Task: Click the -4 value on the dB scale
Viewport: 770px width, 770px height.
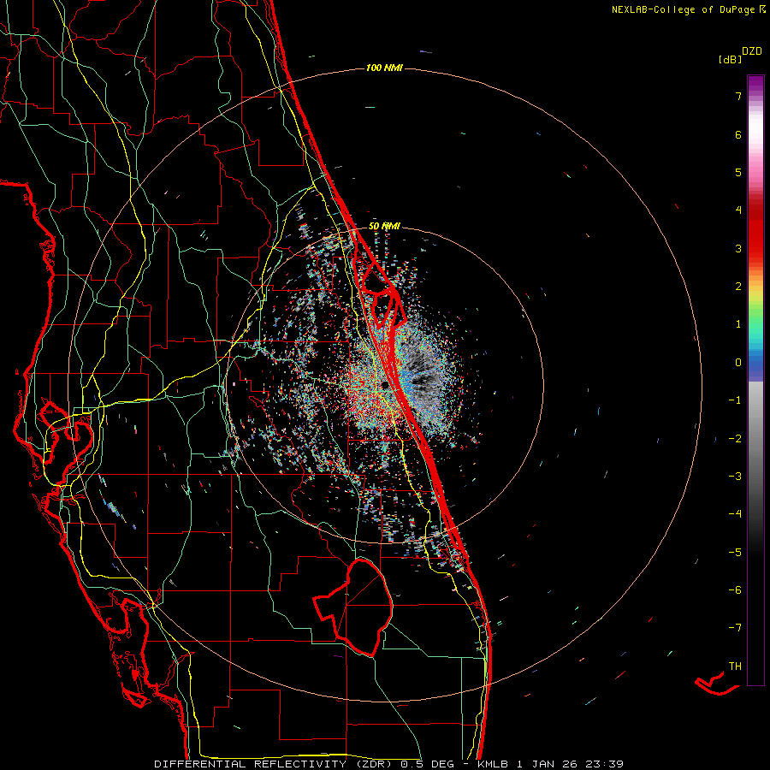Action: click(735, 514)
